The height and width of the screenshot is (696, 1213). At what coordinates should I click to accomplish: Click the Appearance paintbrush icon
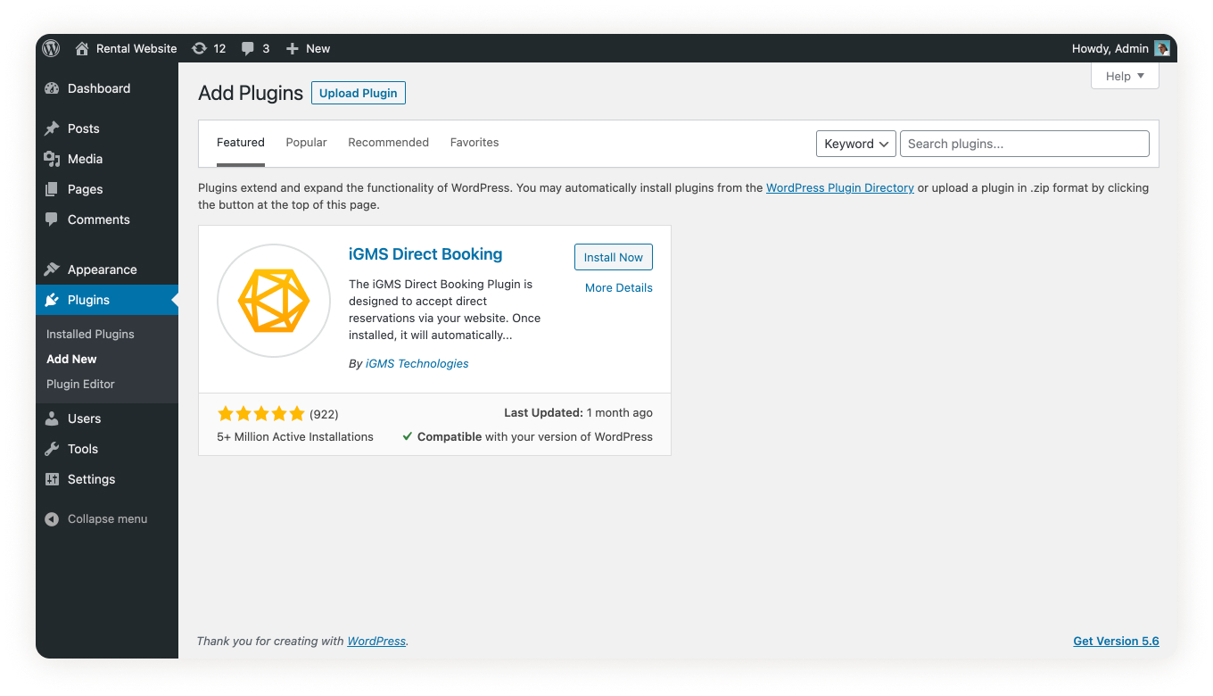52,269
